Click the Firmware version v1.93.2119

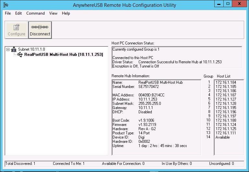pyautogui.click(x=147, y=125)
